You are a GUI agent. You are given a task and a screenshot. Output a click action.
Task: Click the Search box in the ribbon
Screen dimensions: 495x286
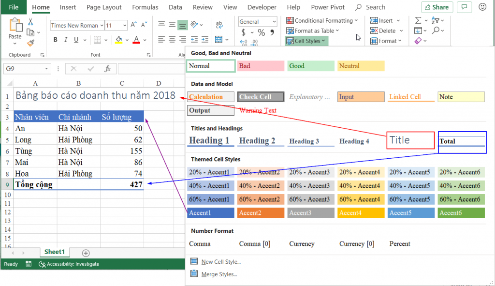coord(370,7)
